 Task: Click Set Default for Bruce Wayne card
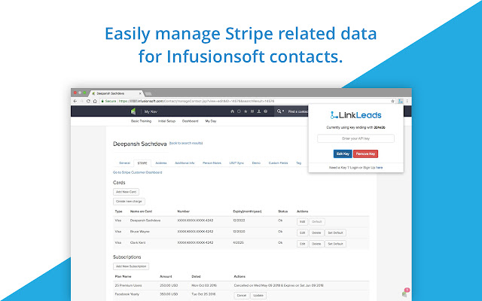(x=335, y=233)
